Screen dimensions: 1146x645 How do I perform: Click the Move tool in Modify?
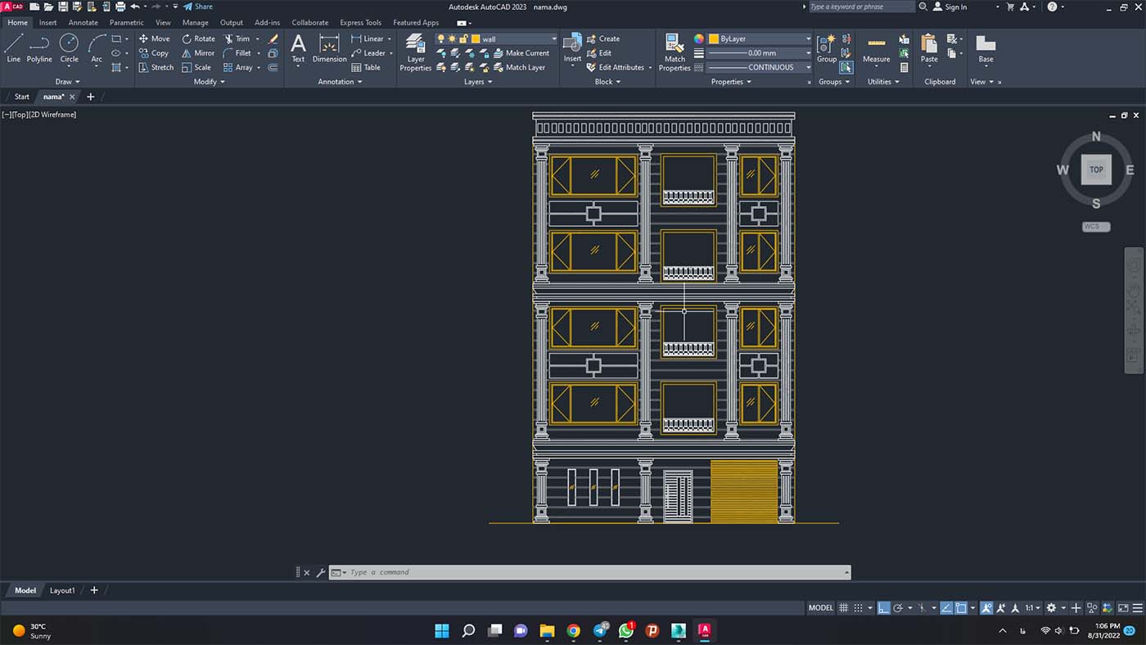(x=154, y=38)
